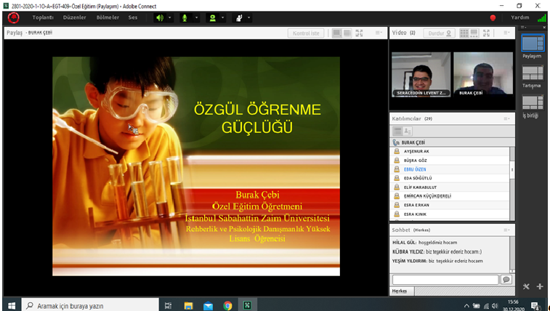Click the Durdur button in Video pod
This screenshot has width=550, height=311.
pos(439,33)
